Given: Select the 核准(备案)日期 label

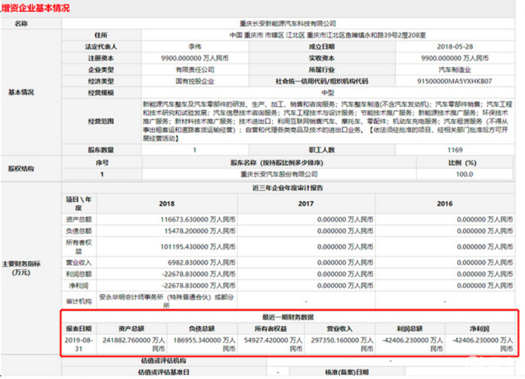Looking at the screenshot, I should pyautogui.click(x=347, y=372).
